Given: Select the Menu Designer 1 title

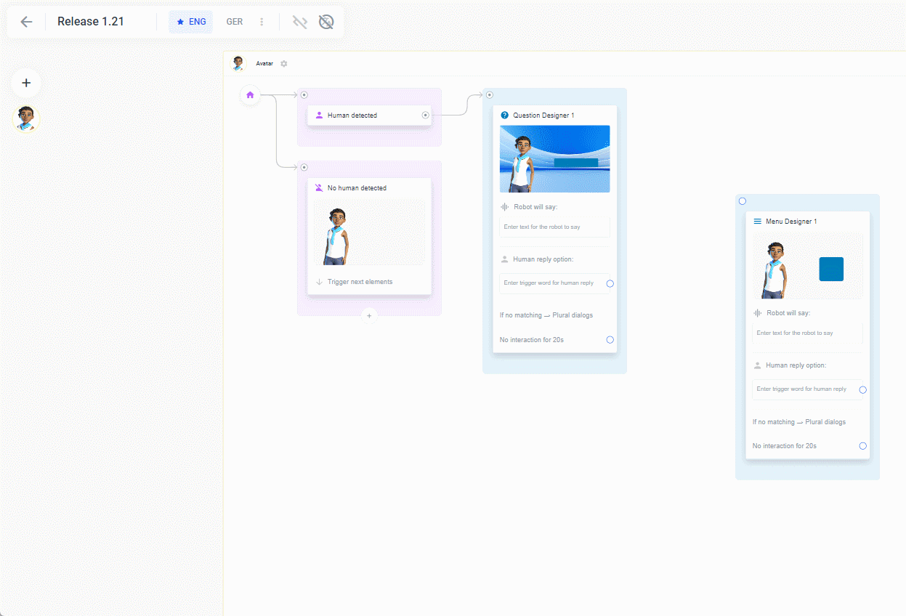Looking at the screenshot, I should coord(791,222).
